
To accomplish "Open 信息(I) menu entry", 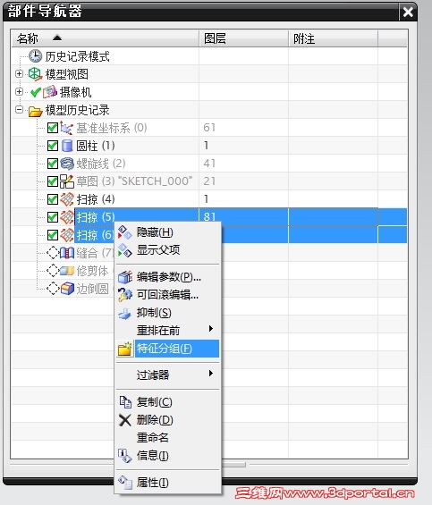I will (167, 456).
